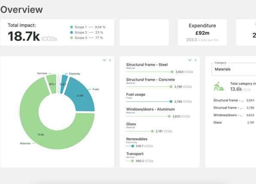
Task: Click the 'Transport' heading
Action: [x=135, y=154]
